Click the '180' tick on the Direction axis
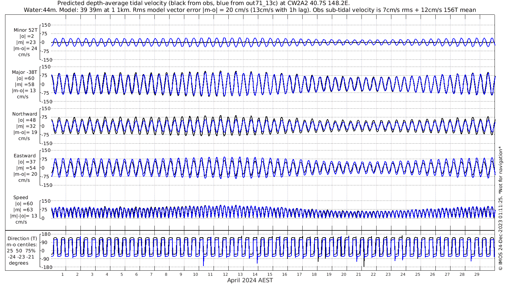Screen dimensions: 505x288 tap(46, 234)
